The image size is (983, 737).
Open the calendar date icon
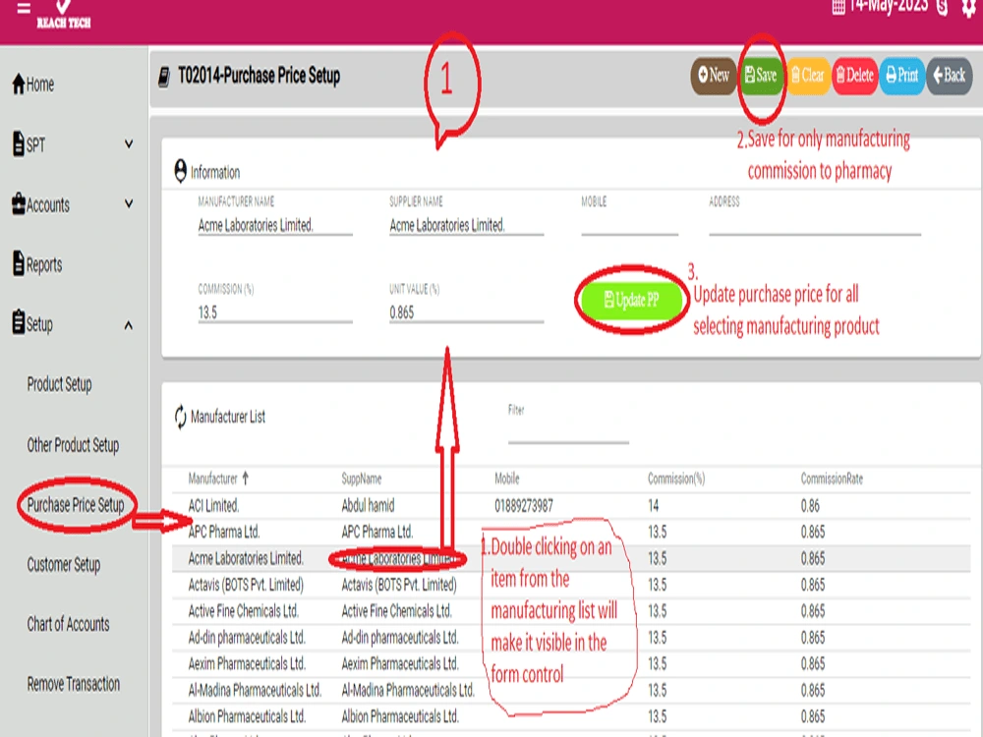pyautogui.click(x=838, y=7)
